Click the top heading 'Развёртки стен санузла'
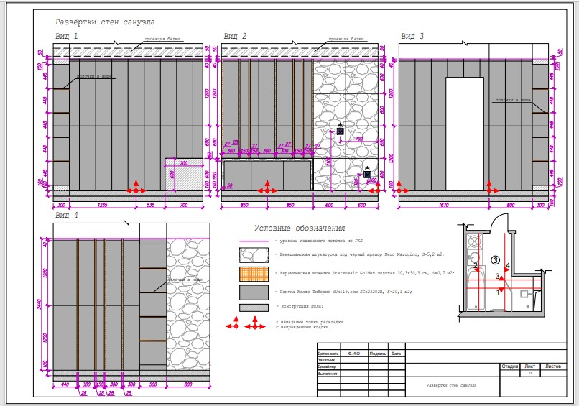The image size is (579, 406). coord(105,22)
